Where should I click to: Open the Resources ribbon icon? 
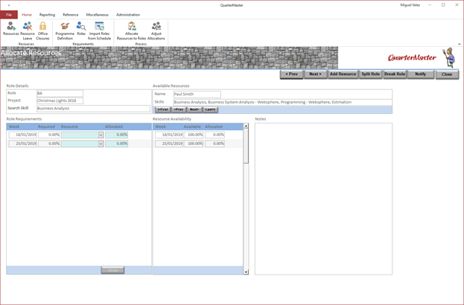pyautogui.click(x=11, y=29)
